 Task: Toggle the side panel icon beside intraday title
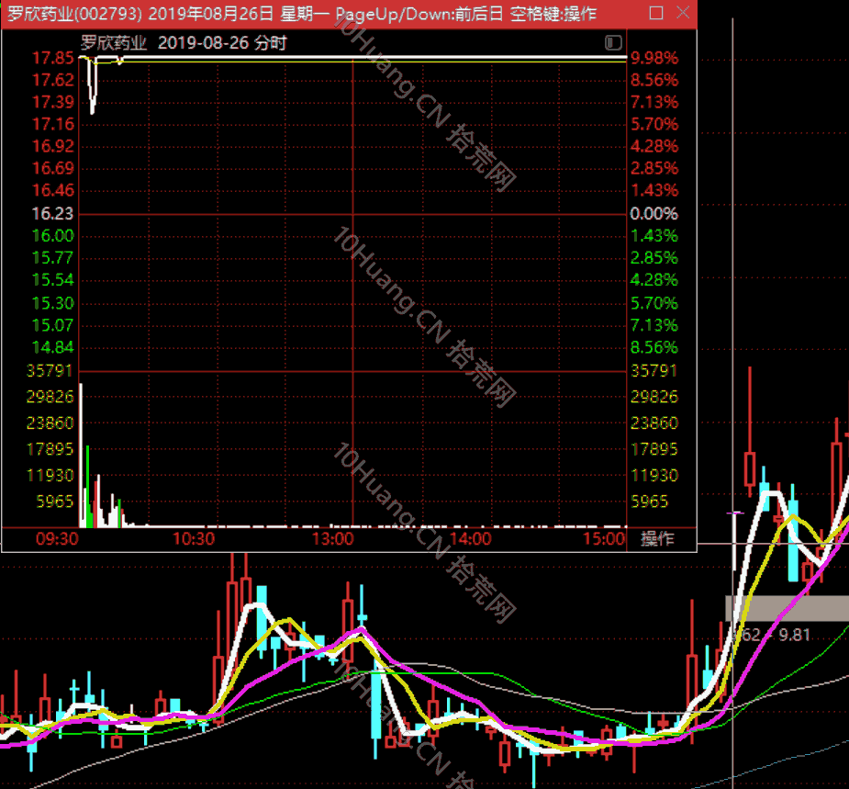tap(613, 42)
